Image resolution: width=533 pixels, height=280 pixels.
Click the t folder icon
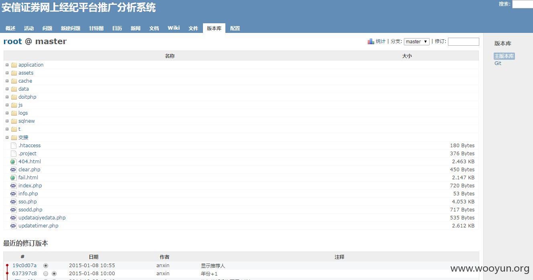14,129
